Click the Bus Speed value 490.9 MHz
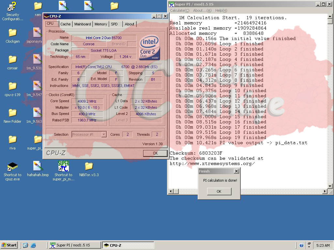Viewport: 334px width, 250px height. click(x=87, y=114)
